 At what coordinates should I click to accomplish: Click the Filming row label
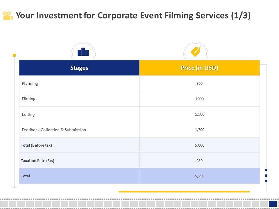pos(28,99)
